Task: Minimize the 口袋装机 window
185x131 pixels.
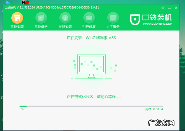Action: [x=170, y=9]
